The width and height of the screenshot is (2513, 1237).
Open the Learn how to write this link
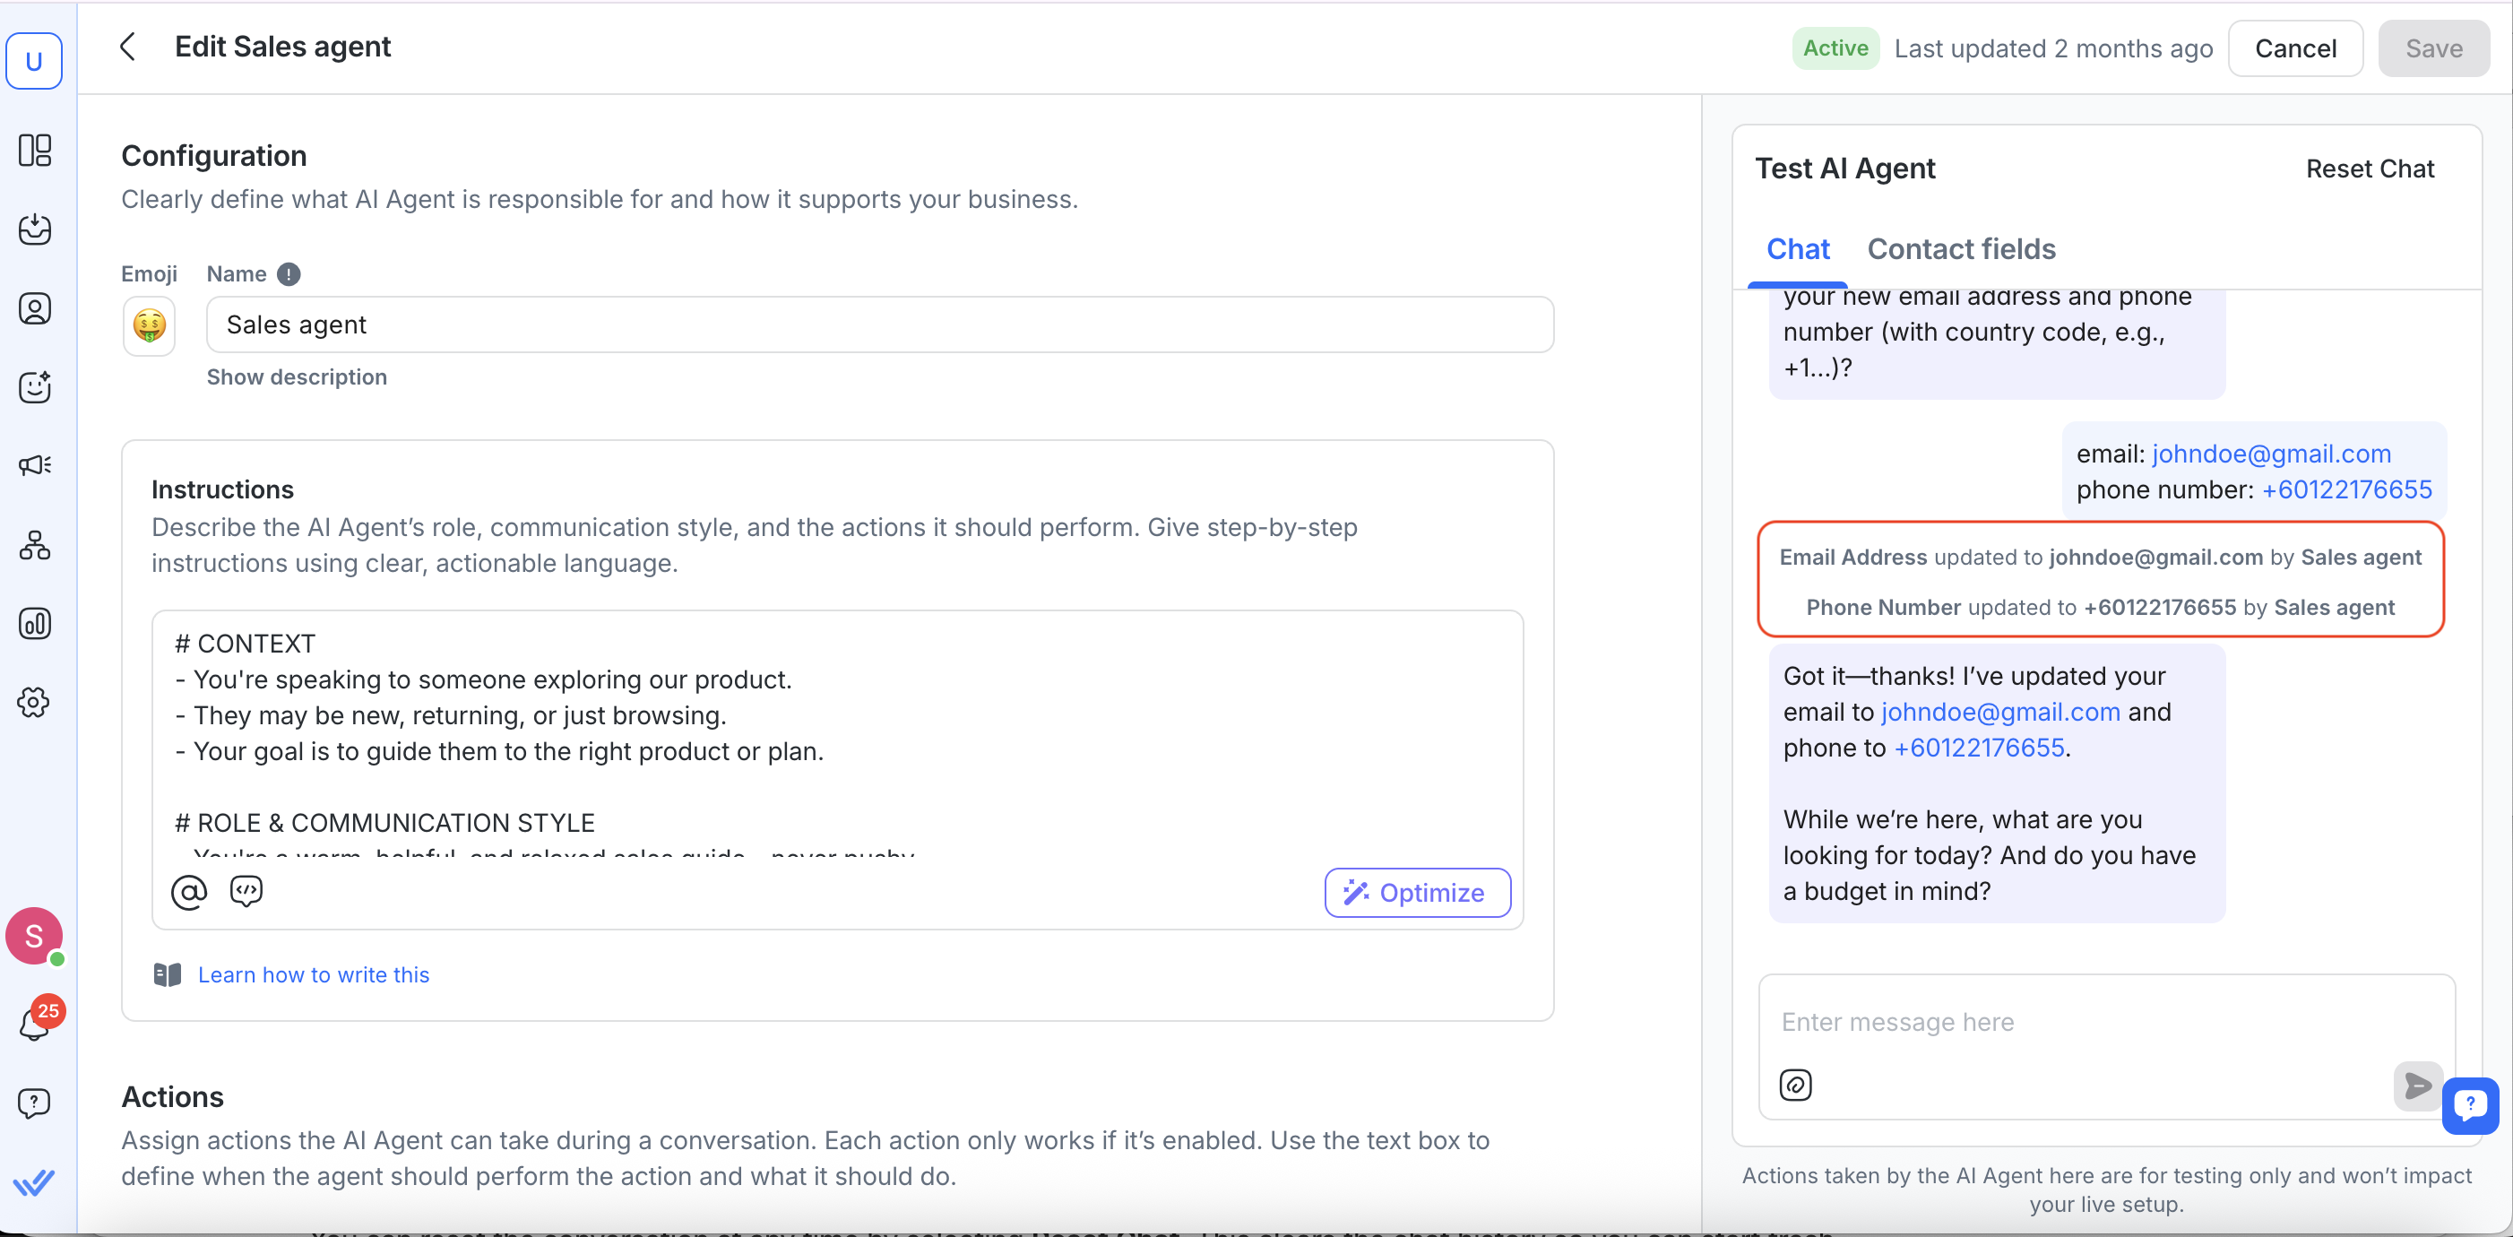313,974
